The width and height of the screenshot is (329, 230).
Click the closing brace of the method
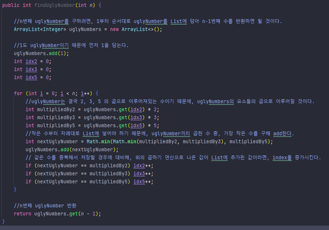3,221
